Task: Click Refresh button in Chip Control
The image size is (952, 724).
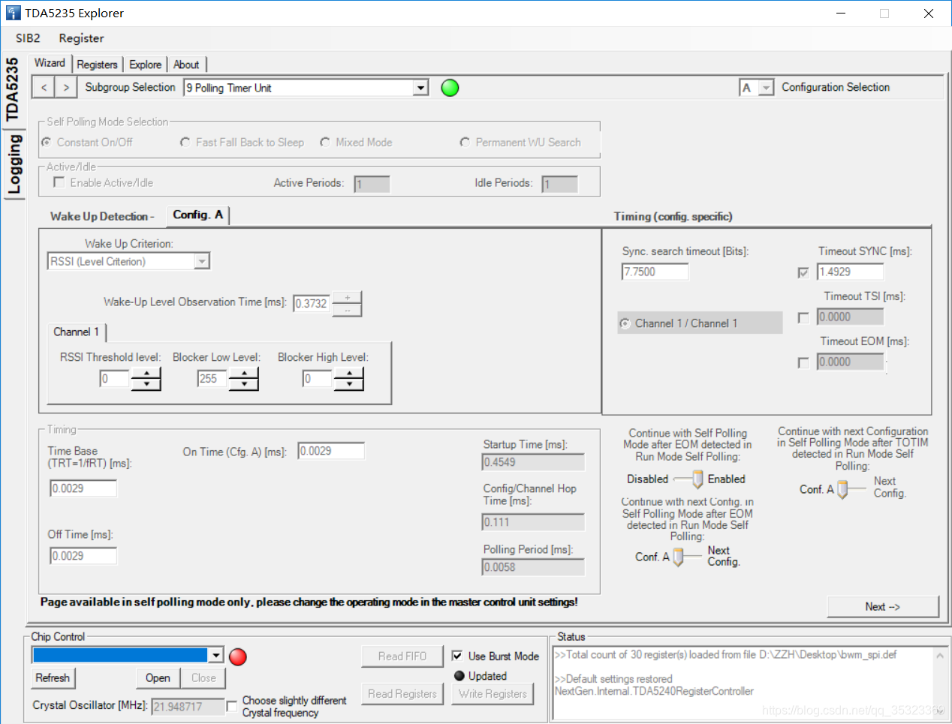Action: [53, 677]
